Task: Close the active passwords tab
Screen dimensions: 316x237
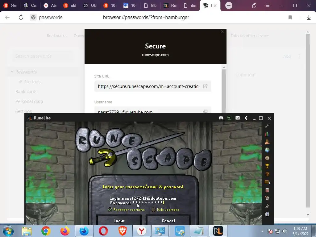Action: pyautogui.click(x=215, y=6)
